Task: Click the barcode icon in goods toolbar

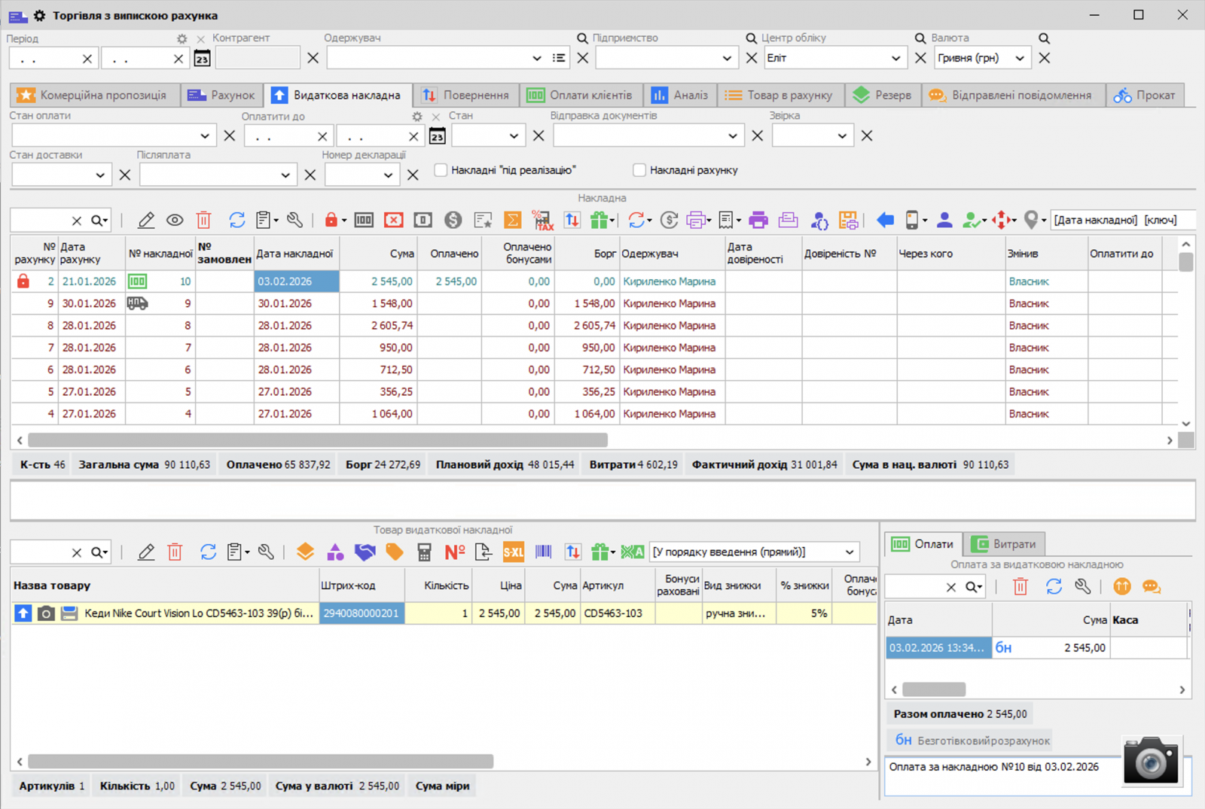Action: (x=543, y=552)
